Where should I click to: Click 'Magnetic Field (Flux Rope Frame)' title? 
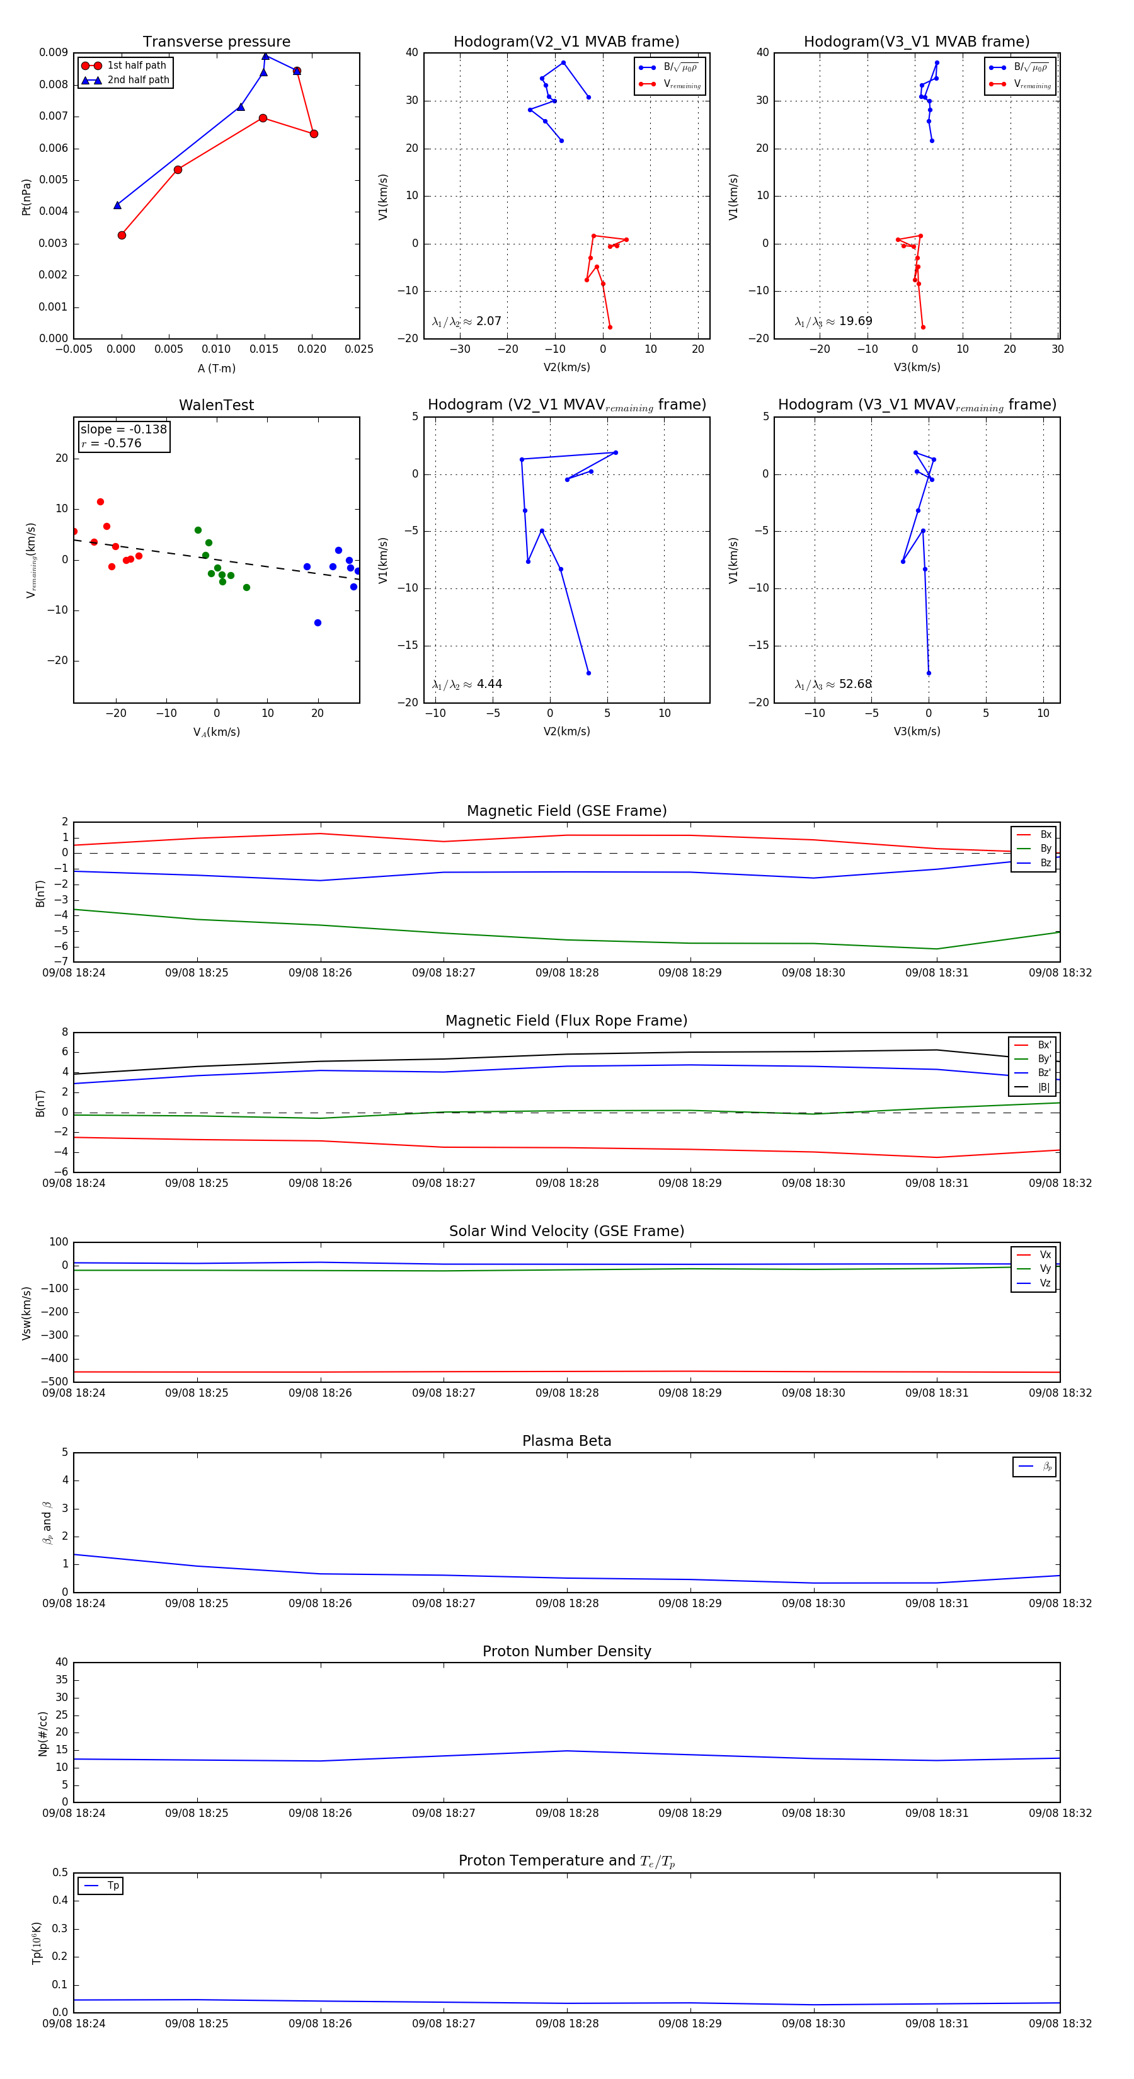pyautogui.click(x=566, y=1021)
